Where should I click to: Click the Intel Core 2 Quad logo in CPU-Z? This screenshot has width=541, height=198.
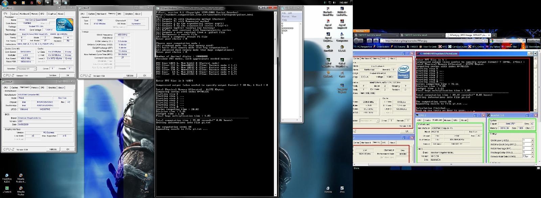64,25
